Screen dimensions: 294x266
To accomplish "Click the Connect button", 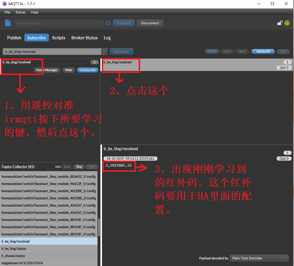I will tap(124, 23).
